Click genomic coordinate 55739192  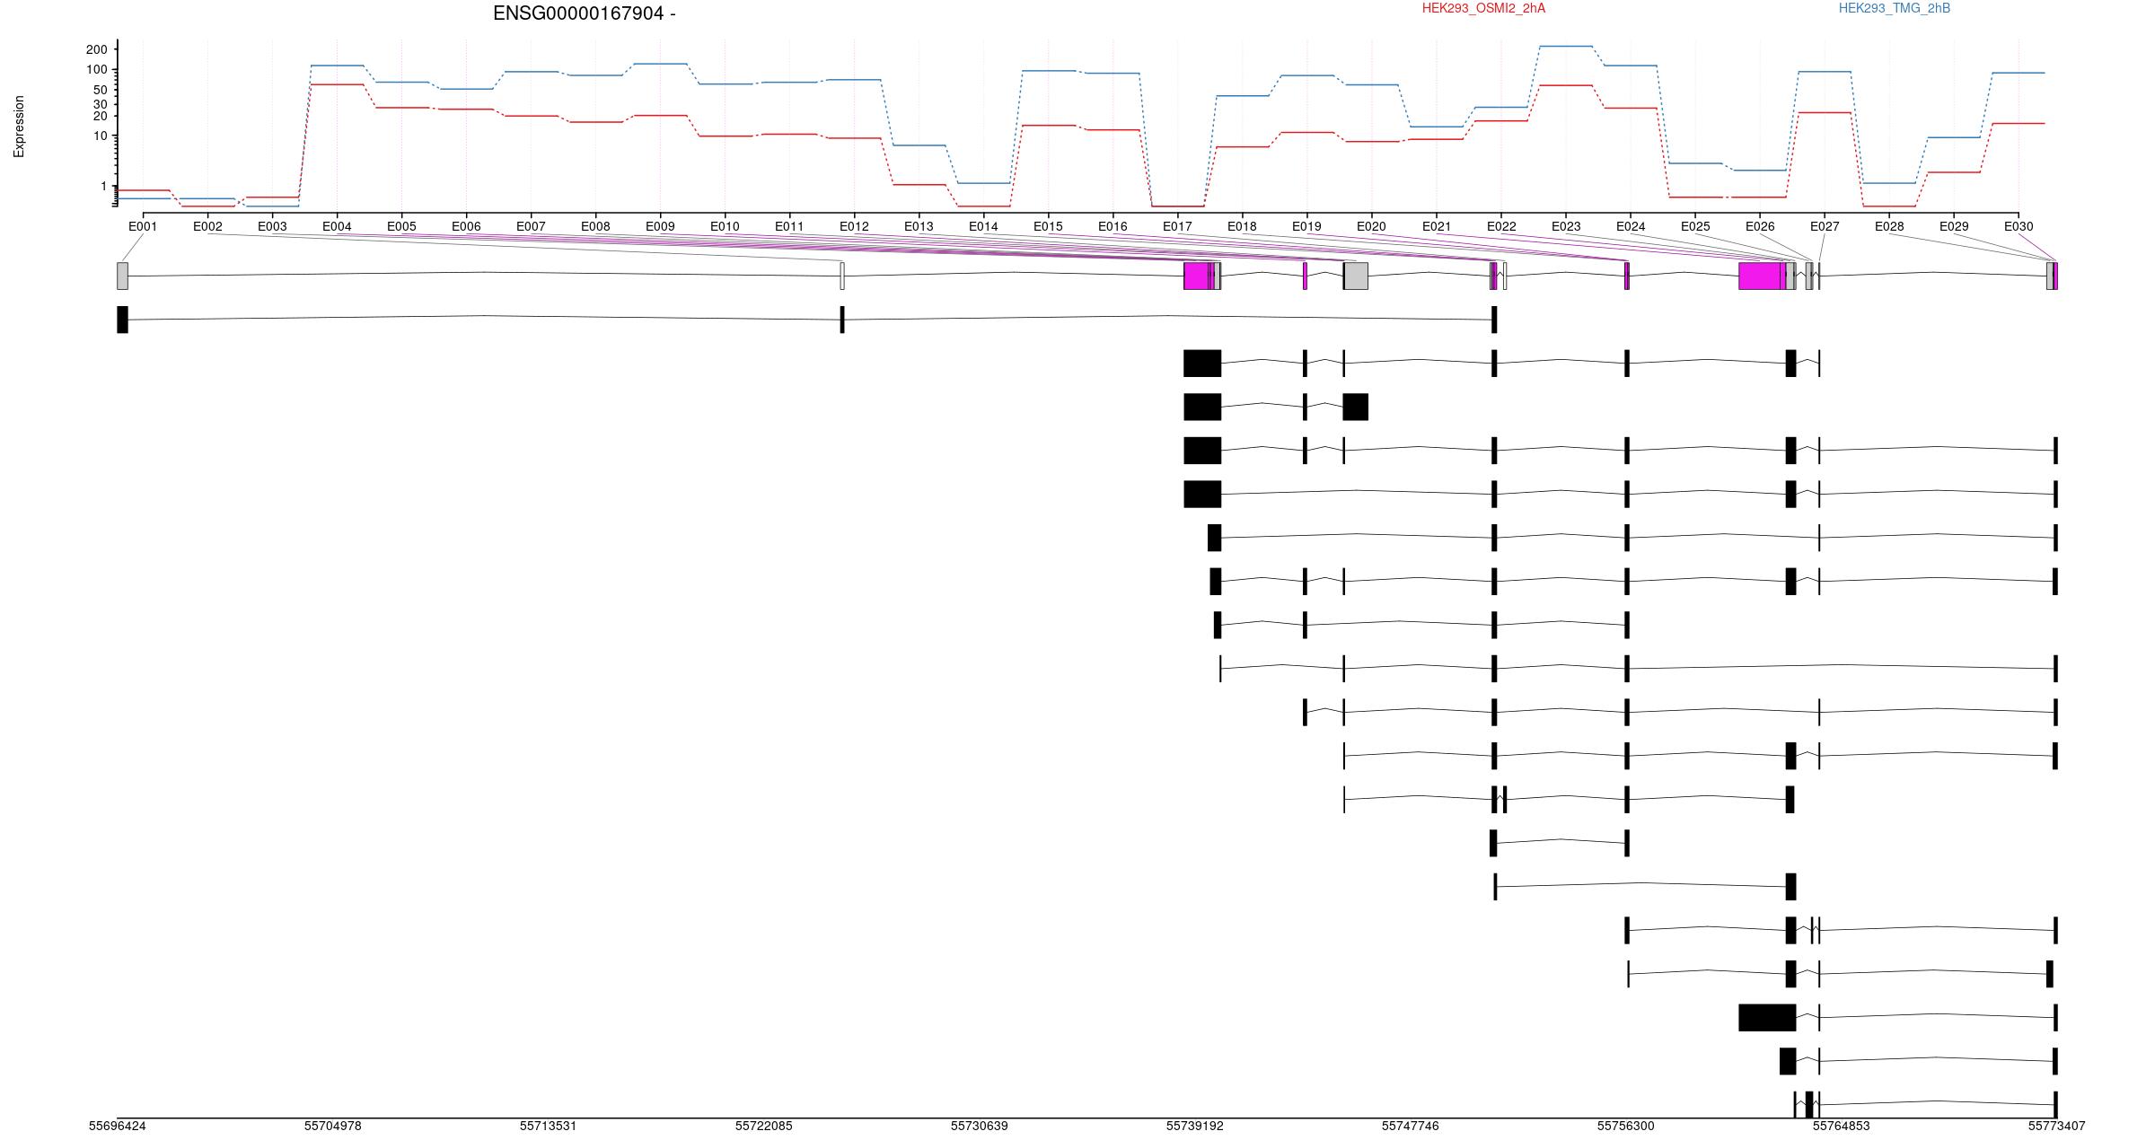(1194, 1126)
